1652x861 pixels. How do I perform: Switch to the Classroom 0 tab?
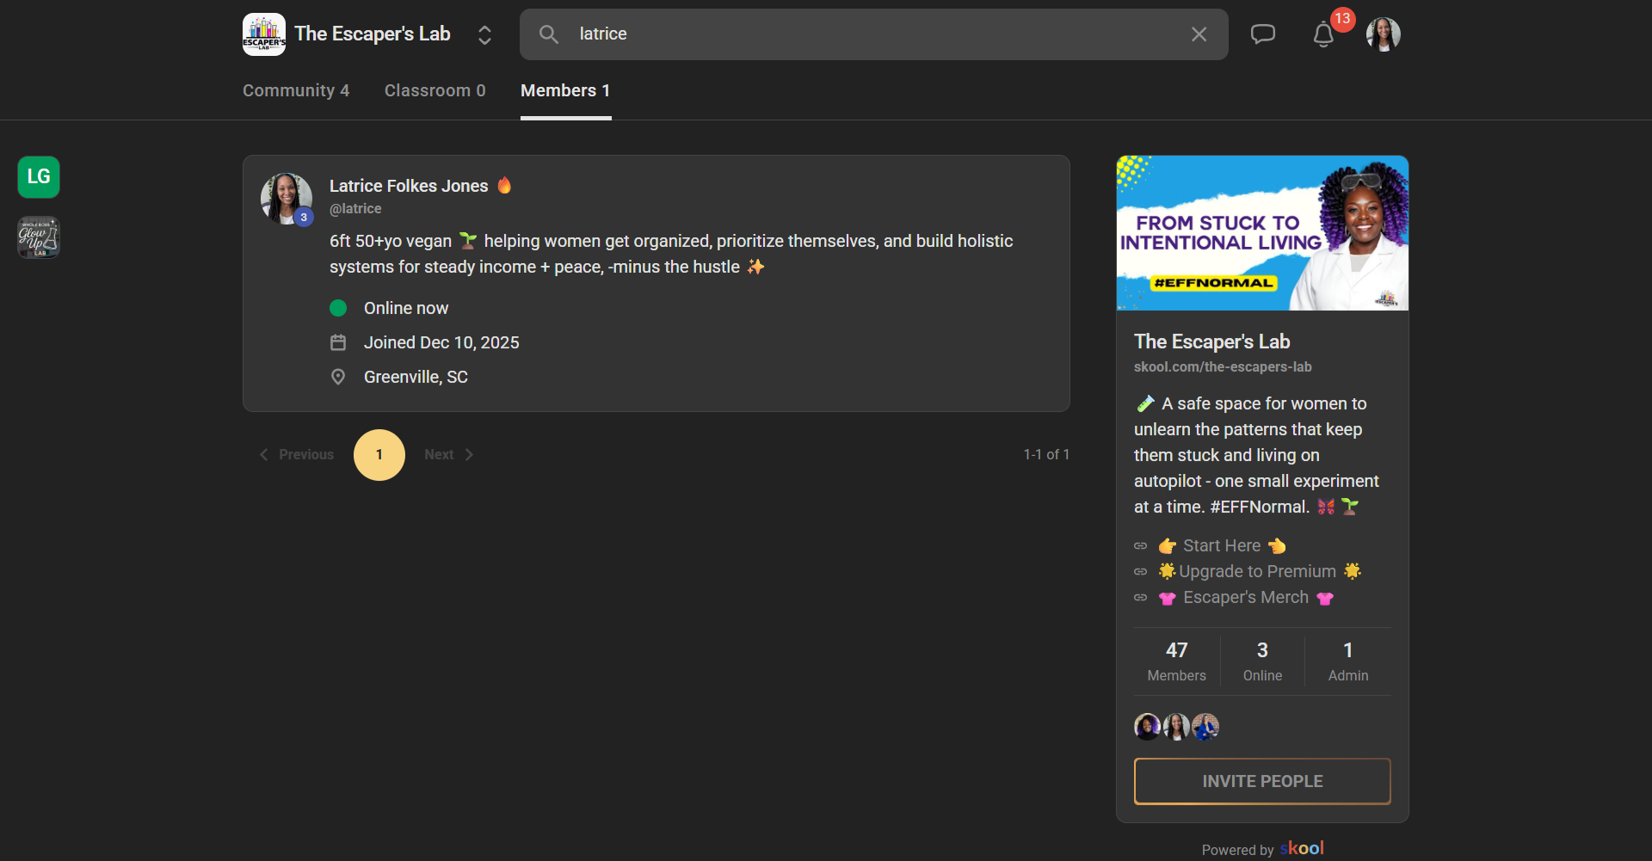pyautogui.click(x=435, y=90)
